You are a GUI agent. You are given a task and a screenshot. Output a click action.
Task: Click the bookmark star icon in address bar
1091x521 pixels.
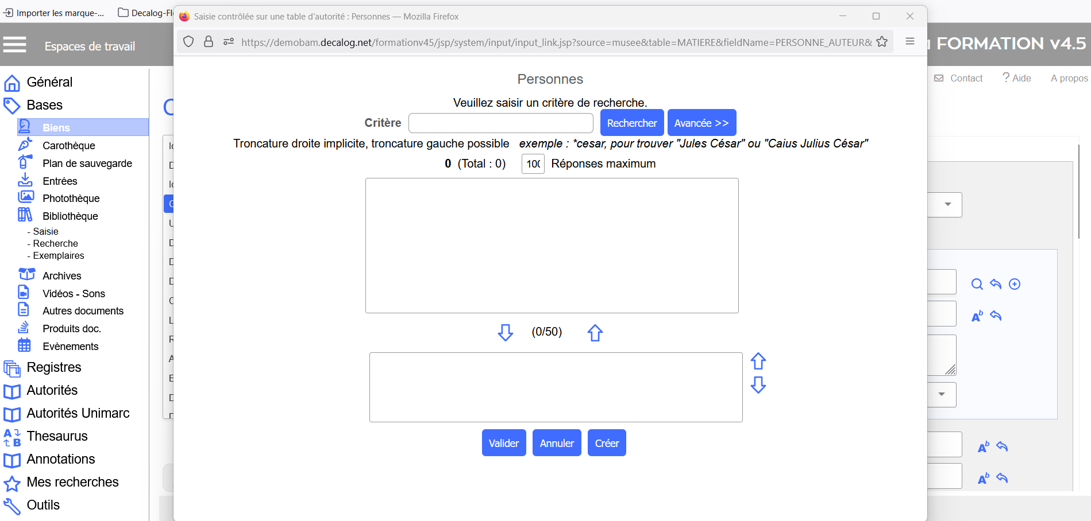coord(882,42)
